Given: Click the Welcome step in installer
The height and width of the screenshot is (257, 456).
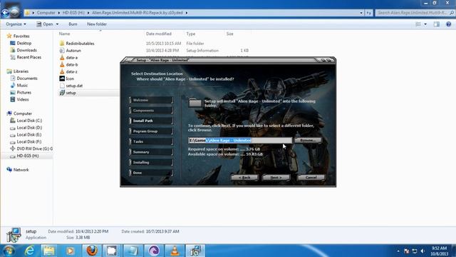Looking at the screenshot, I should point(151,100).
